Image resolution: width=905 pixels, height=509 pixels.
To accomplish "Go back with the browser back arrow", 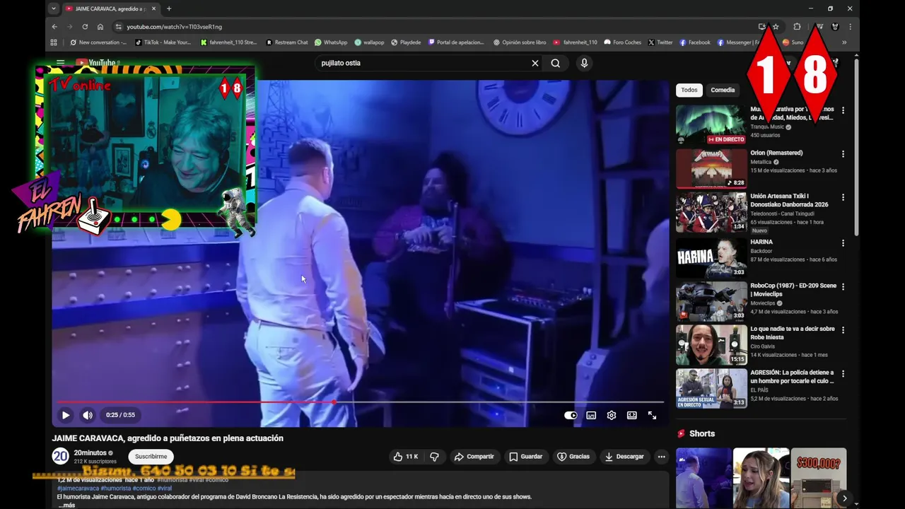I will coord(54,27).
